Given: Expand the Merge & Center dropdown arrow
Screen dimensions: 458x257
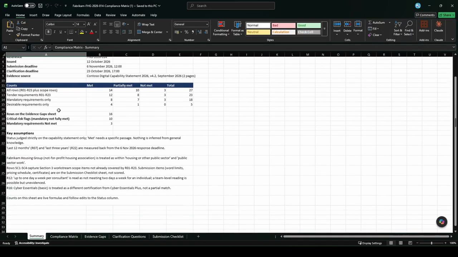Looking at the screenshot, I should 167,32.
